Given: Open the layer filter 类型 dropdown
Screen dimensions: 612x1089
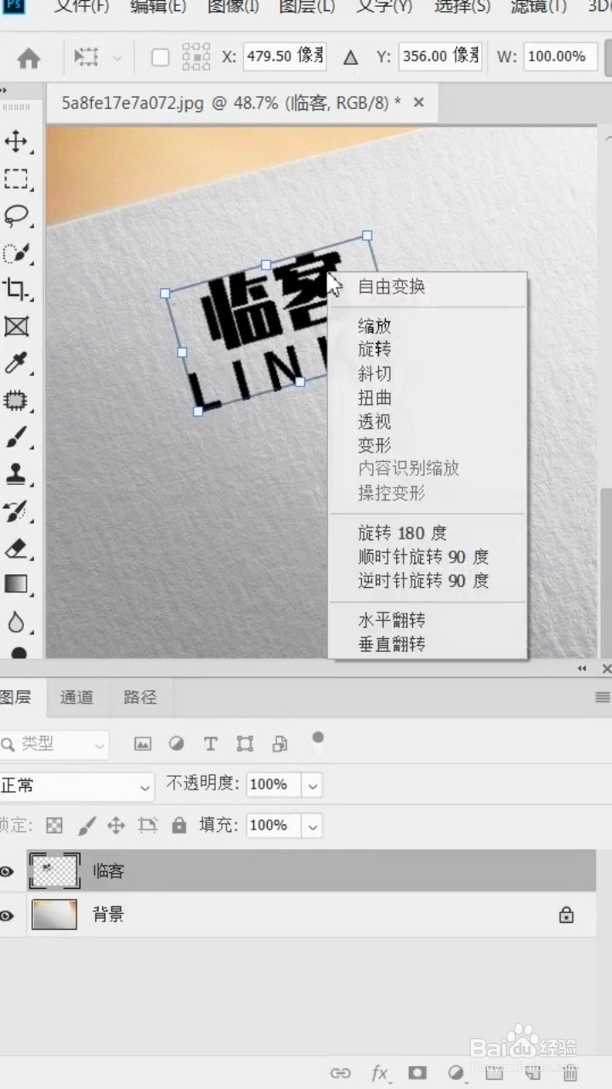Looking at the screenshot, I should pos(54,744).
